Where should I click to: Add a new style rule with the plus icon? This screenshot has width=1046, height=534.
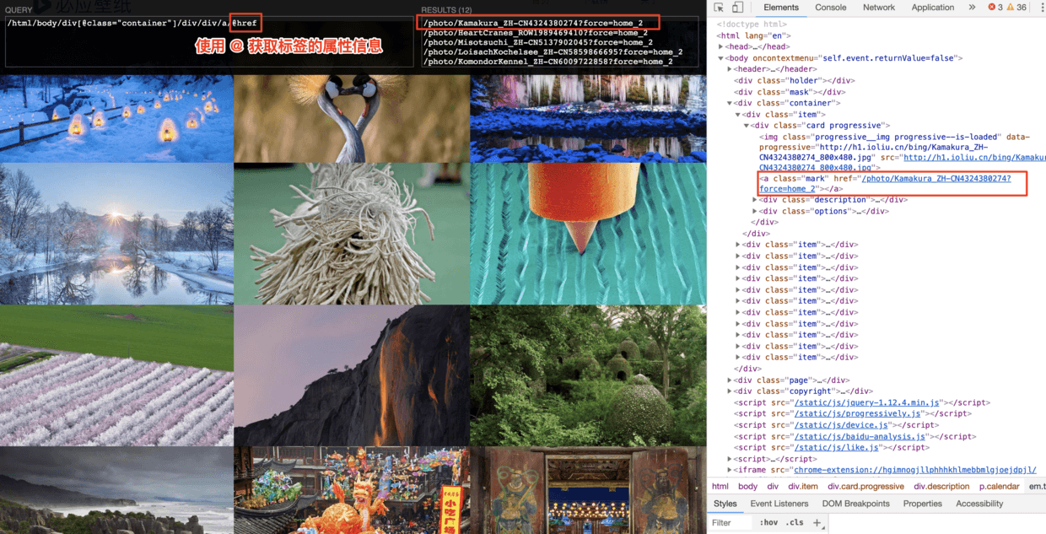817,523
